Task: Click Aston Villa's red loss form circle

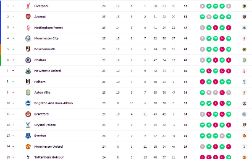Action: click(222, 92)
